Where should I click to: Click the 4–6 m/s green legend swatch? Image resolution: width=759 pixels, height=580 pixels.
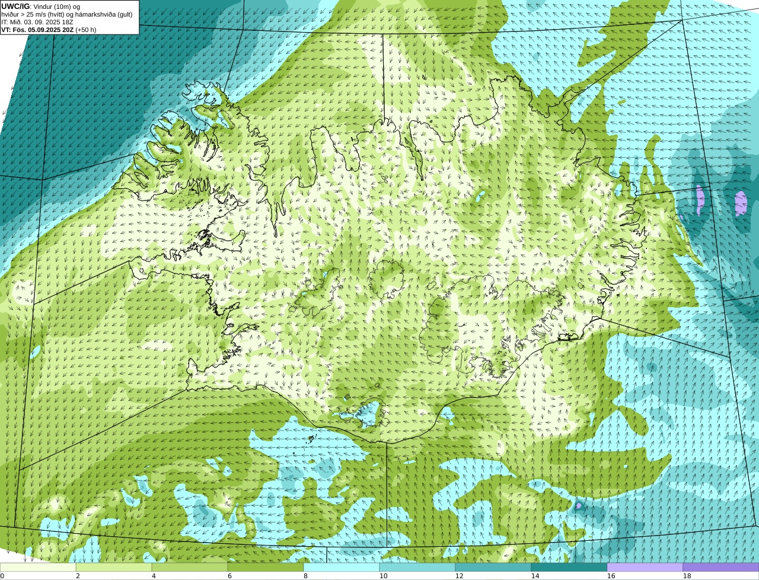[190, 568]
